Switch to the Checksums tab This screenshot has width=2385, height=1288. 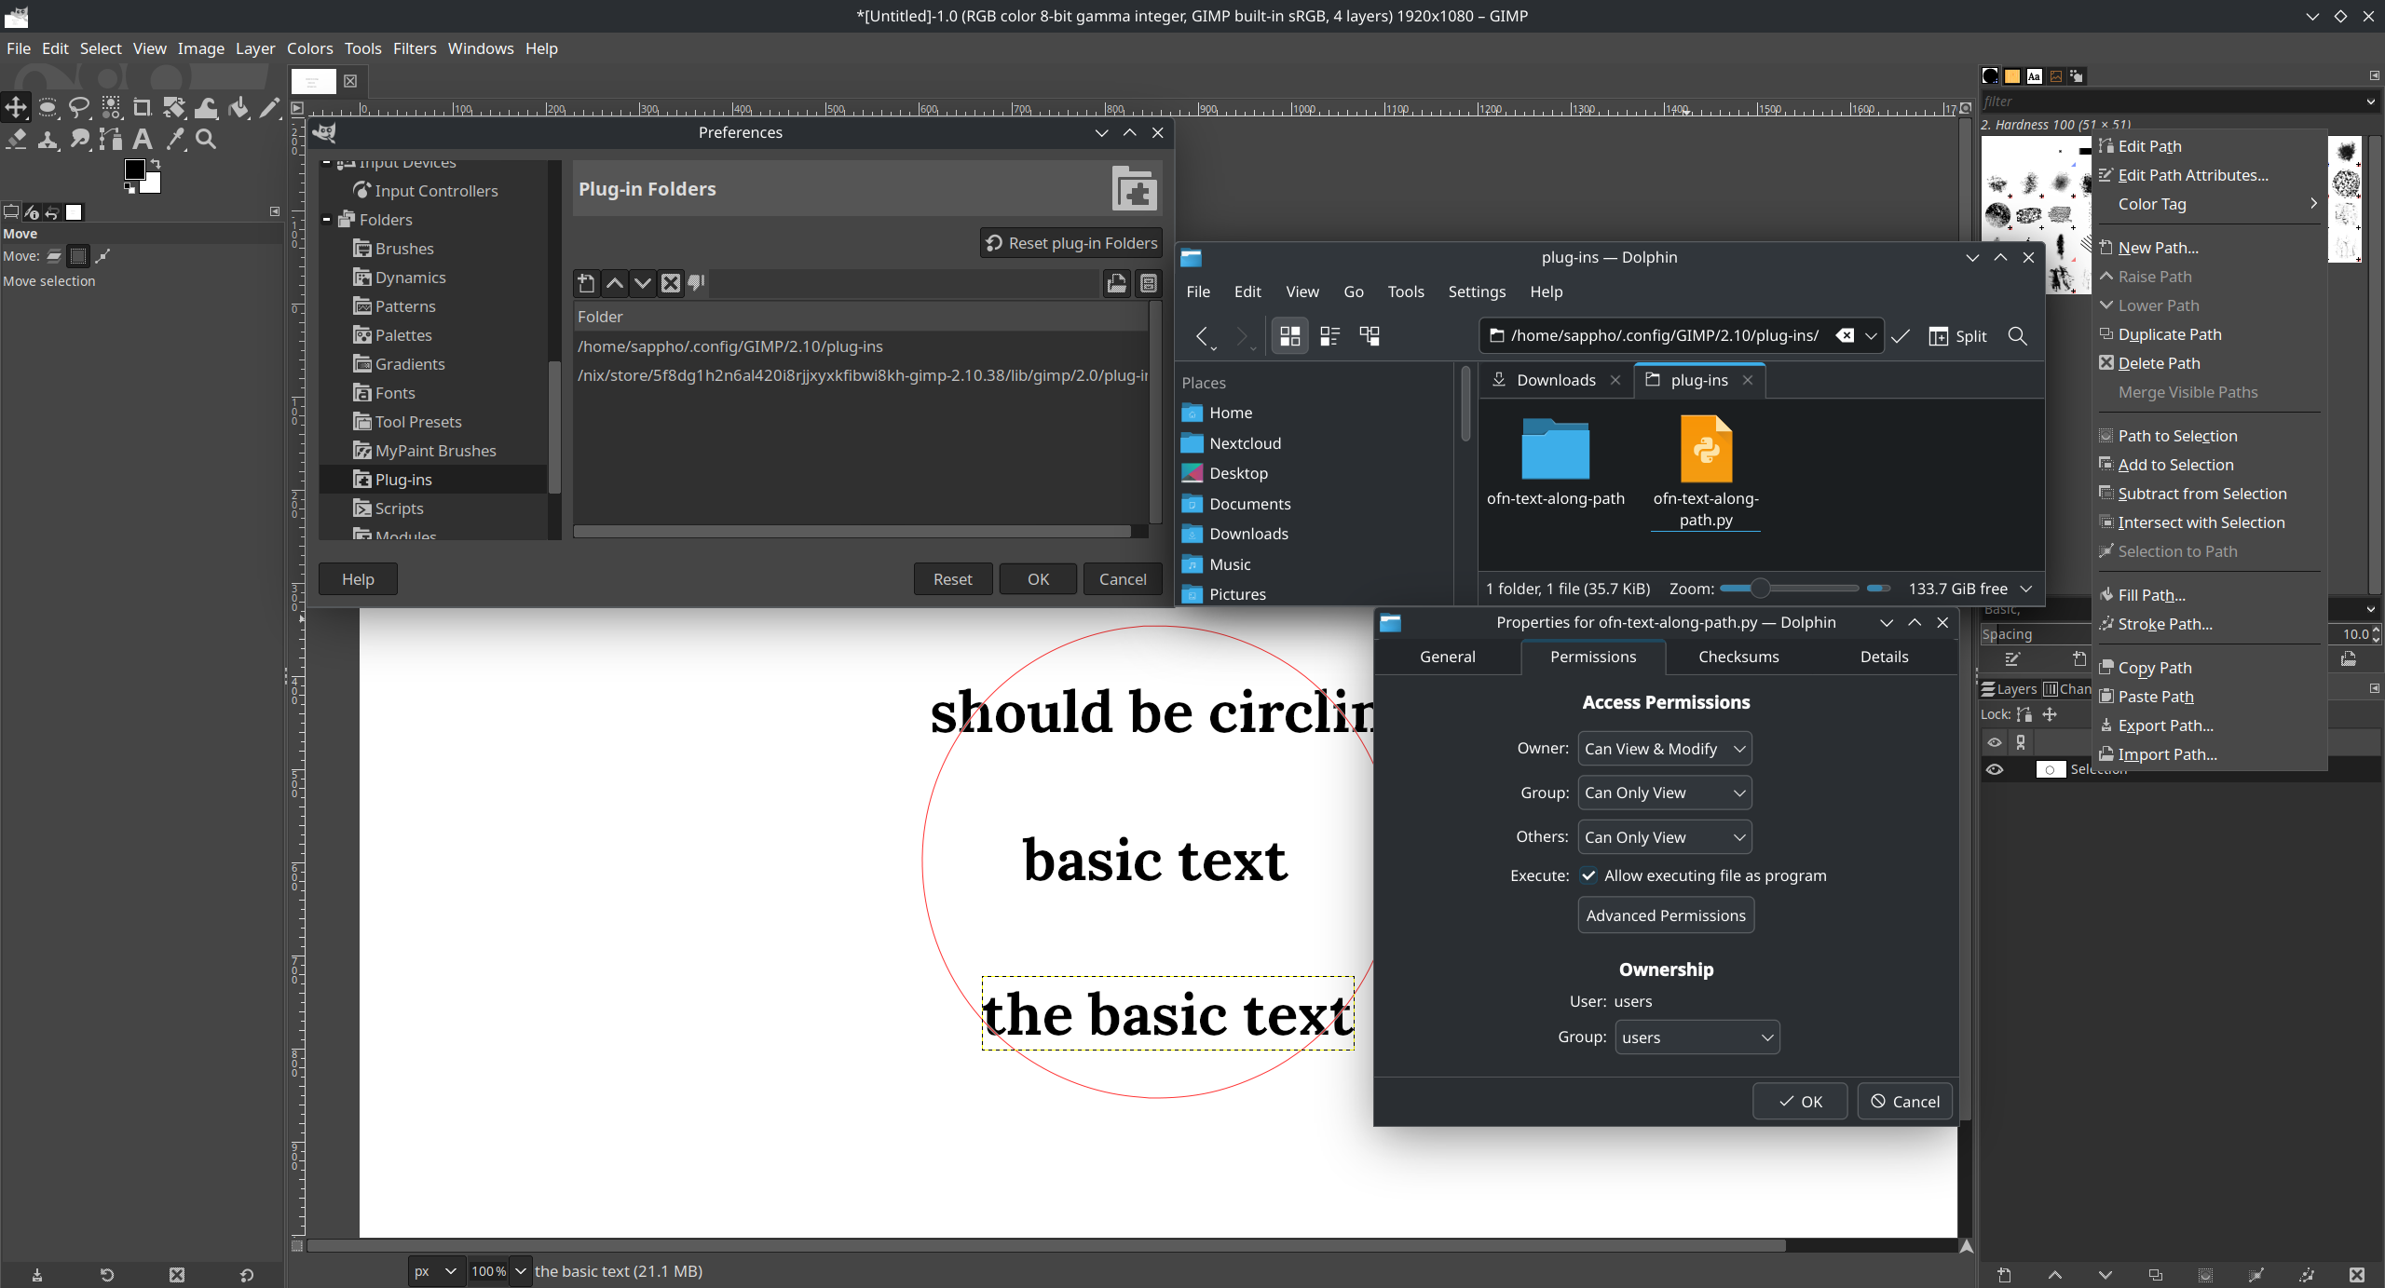(x=1738, y=657)
